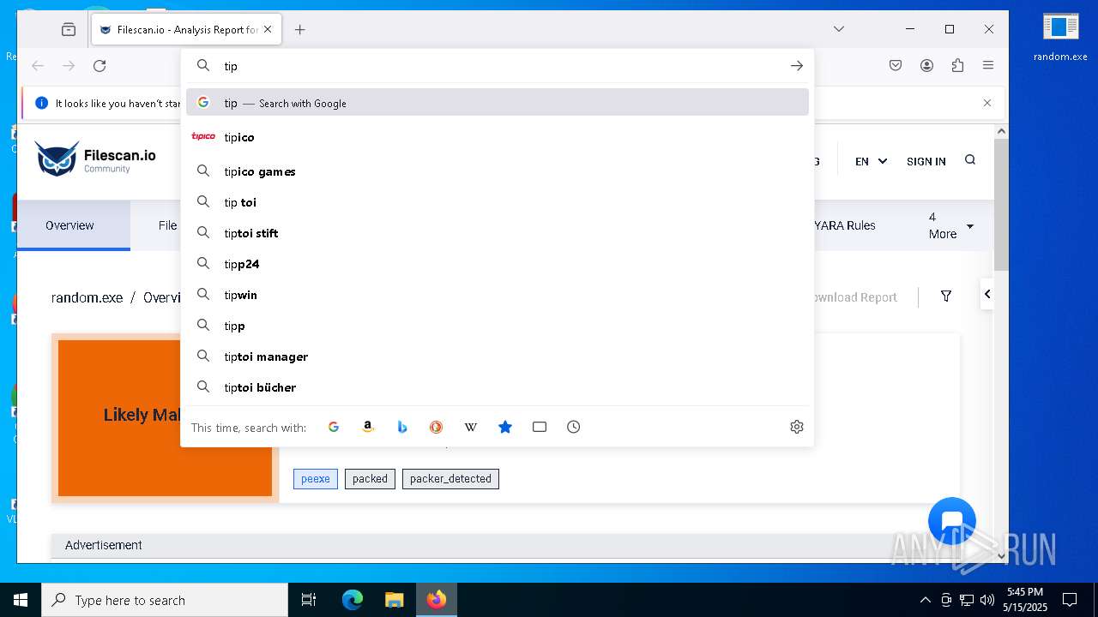Choose the 'tipico' suggestion
The width and height of the screenshot is (1098, 617).
tap(498, 137)
